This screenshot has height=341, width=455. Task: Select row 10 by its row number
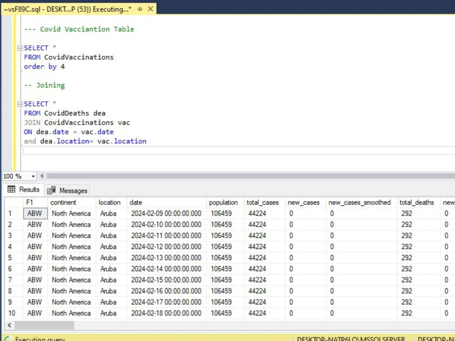(x=14, y=313)
